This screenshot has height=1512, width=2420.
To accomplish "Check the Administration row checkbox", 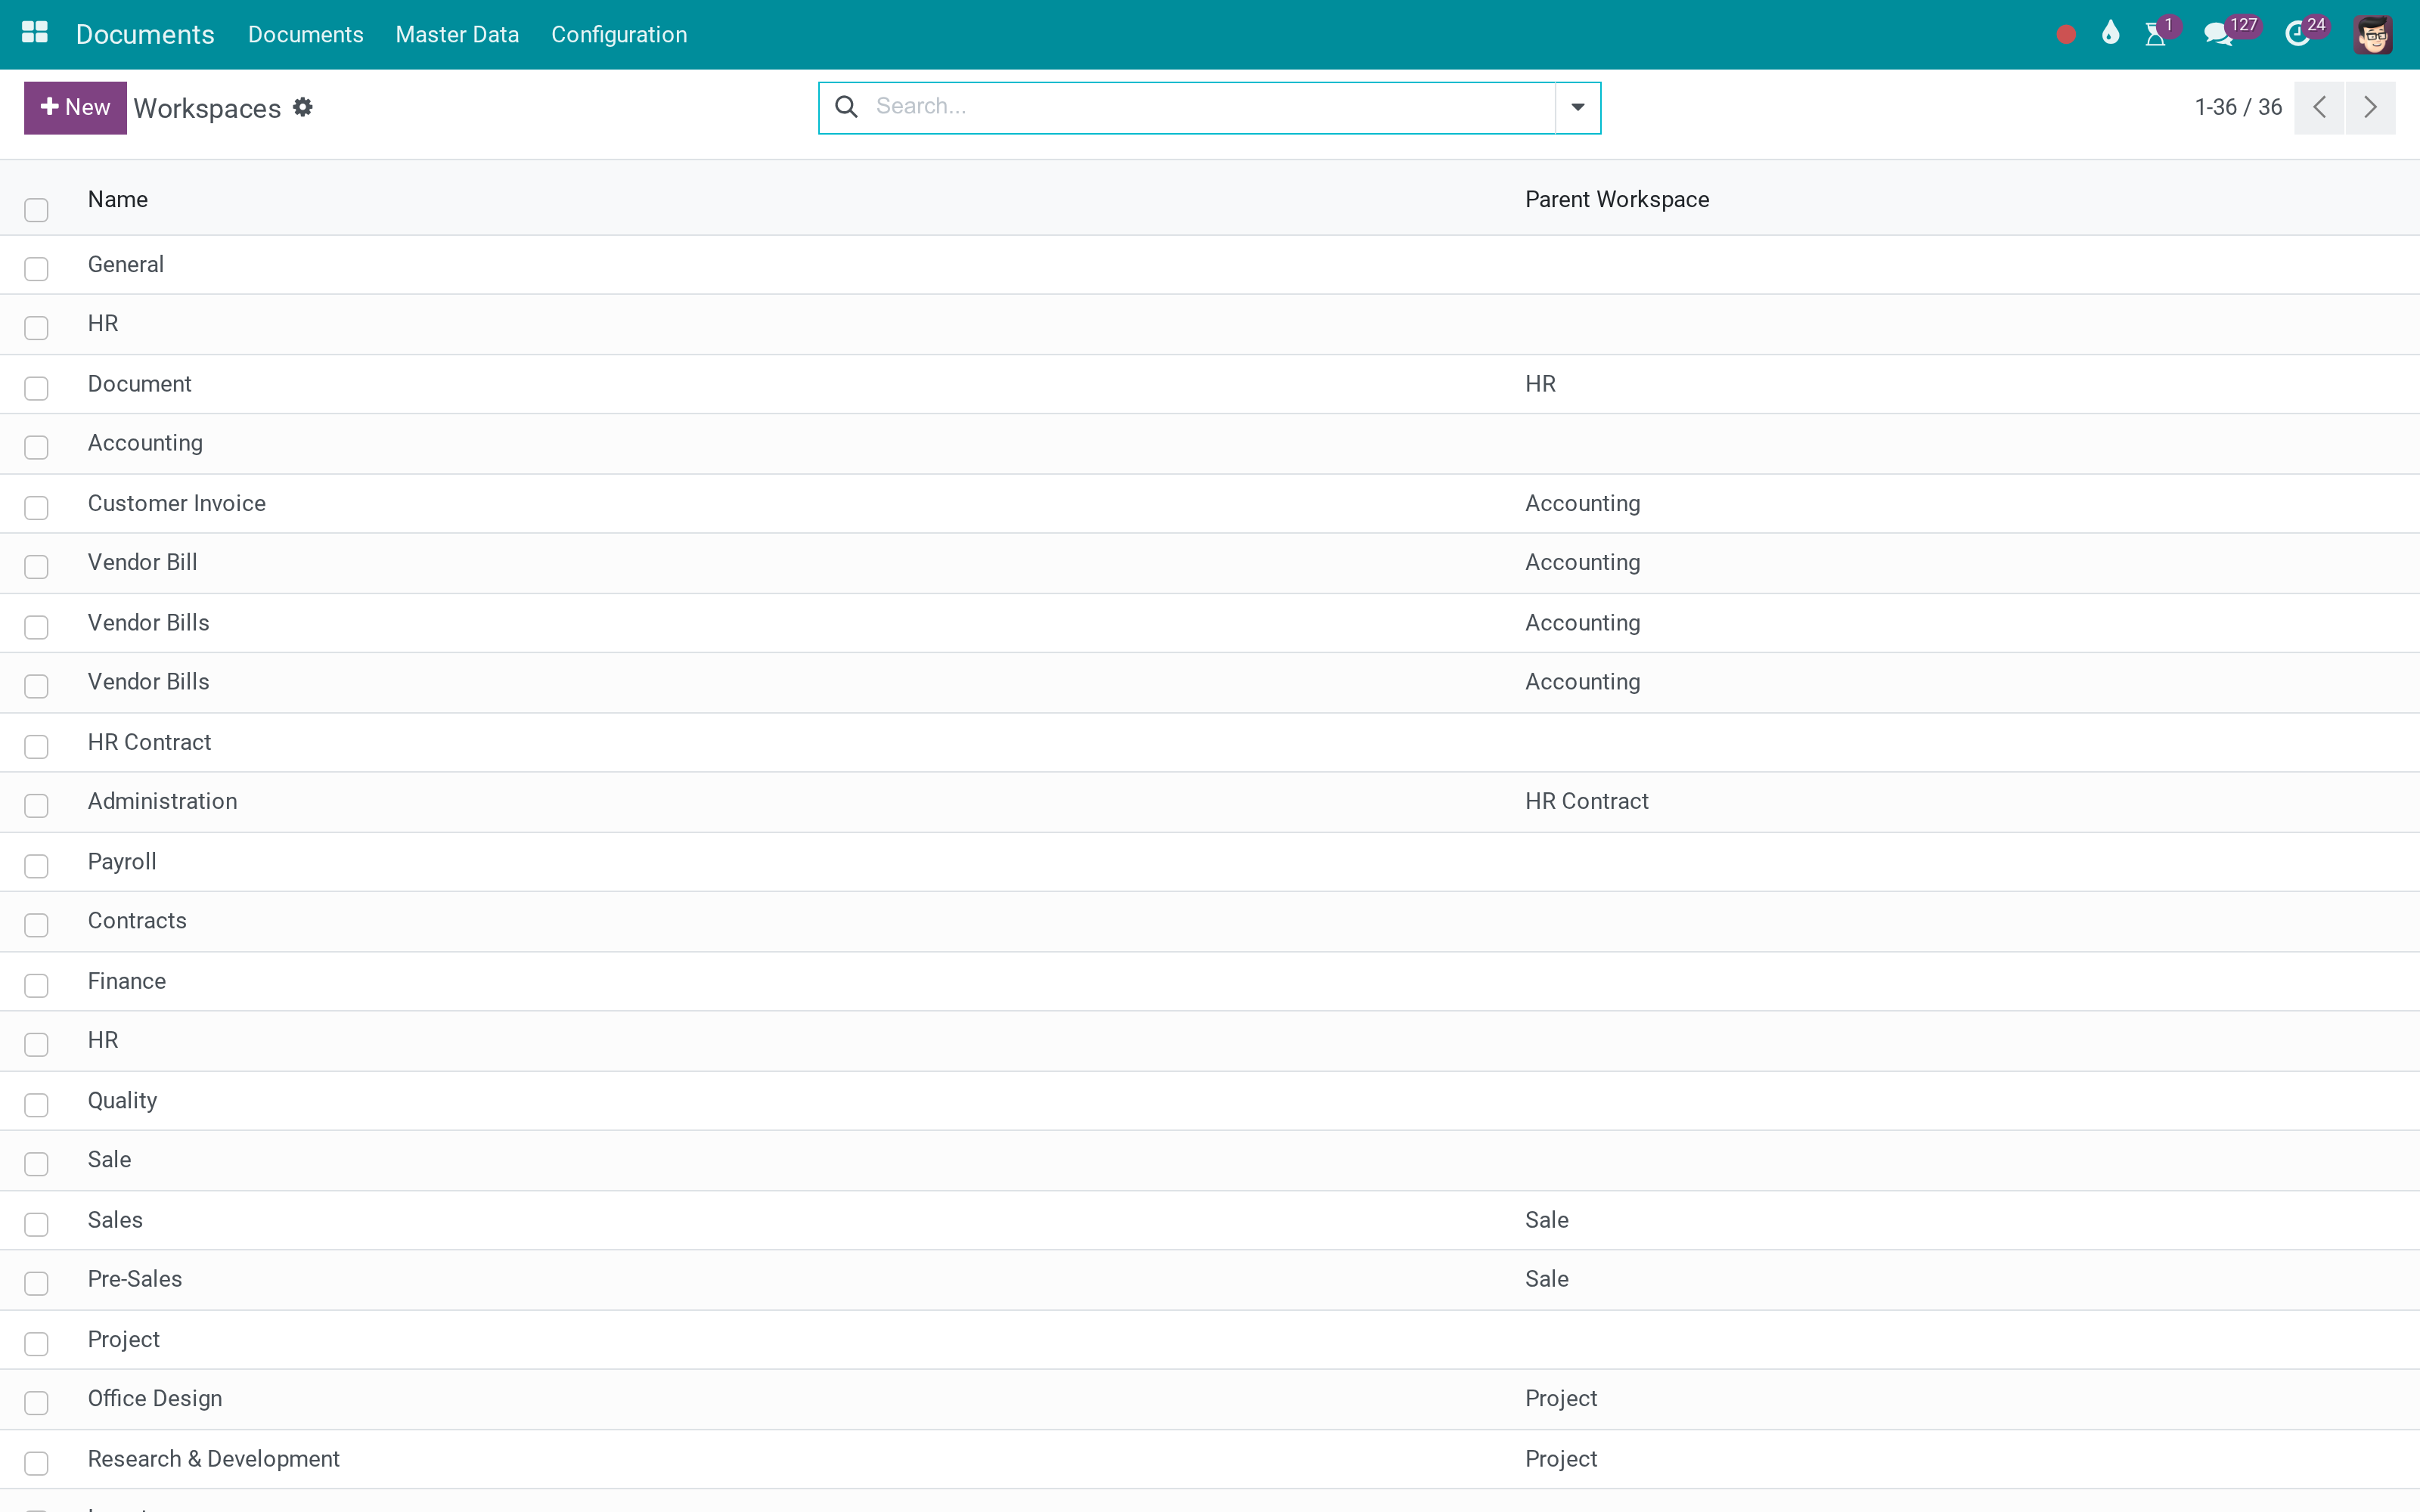I will pos(36,806).
